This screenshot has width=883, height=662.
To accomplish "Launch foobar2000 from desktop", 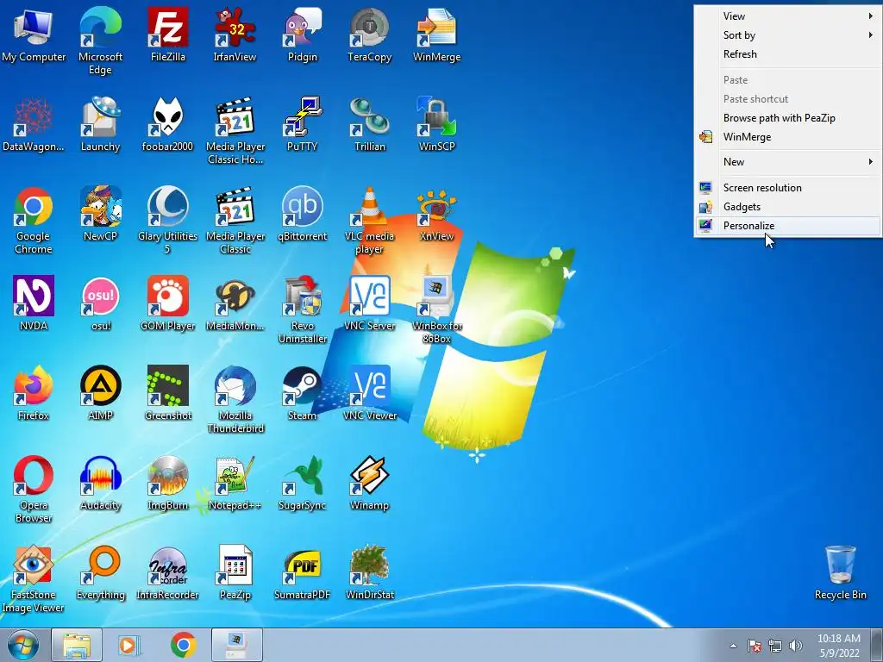I will point(168,124).
